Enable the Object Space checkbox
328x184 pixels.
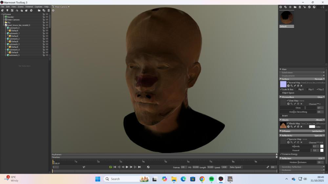click(x=281, y=93)
